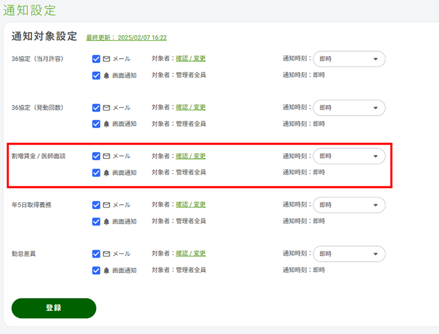
Task: Open 確認 / 変更 link for 36協定（当月許容）
Action: (x=190, y=58)
